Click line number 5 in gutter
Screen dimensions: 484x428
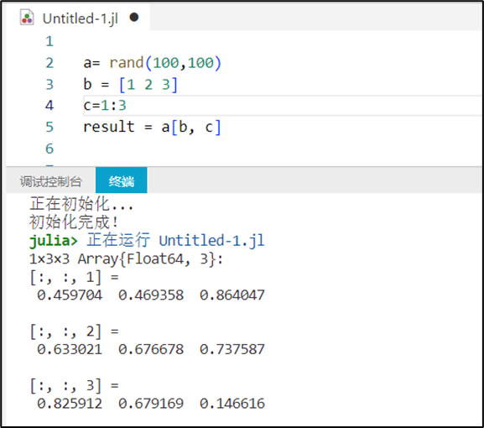coord(49,127)
